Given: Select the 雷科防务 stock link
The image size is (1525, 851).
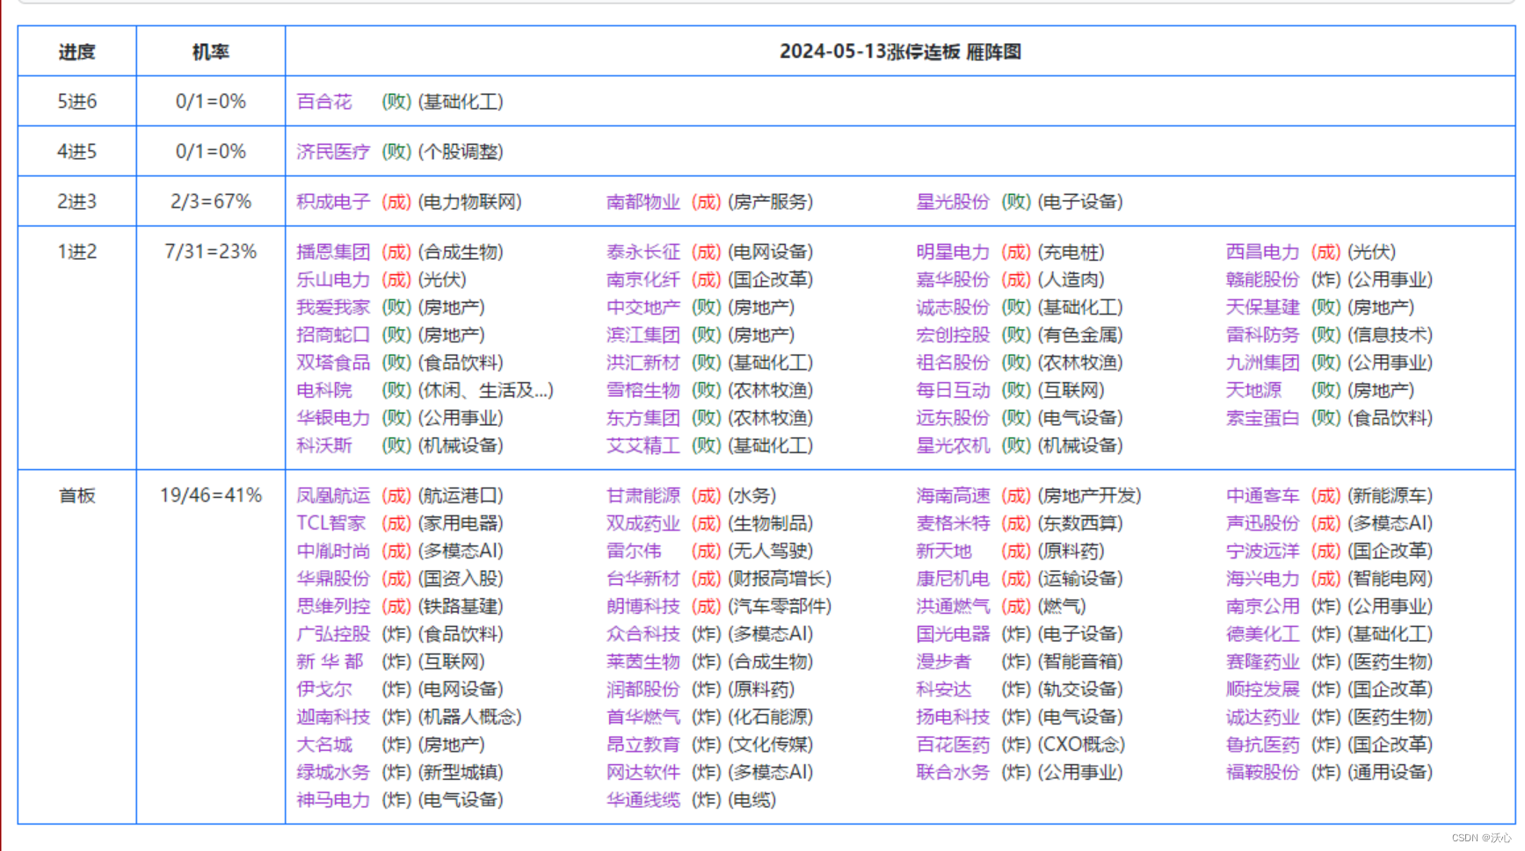Looking at the screenshot, I should point(1263,335).
